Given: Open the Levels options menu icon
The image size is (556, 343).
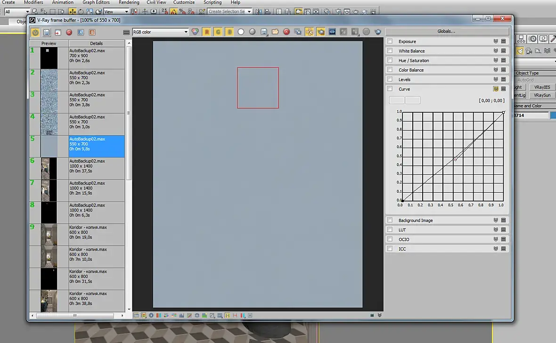Looking at the screenshot, I should (504, 80).
